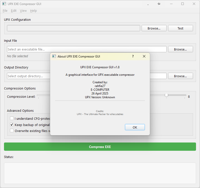Close the About UPX EXE Compressor GUI dialog

tap(144, 56)
